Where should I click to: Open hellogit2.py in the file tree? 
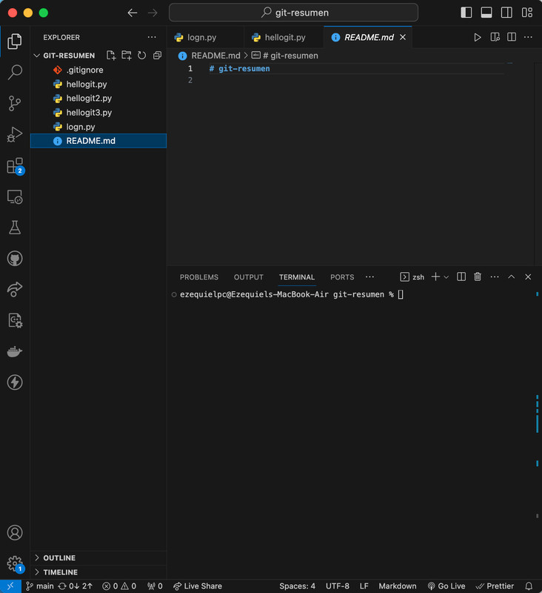pyautogui.click(x=98, y=99)
